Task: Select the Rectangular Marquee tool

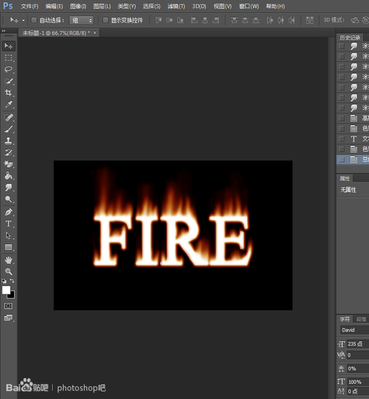Action: click(8, 58)
